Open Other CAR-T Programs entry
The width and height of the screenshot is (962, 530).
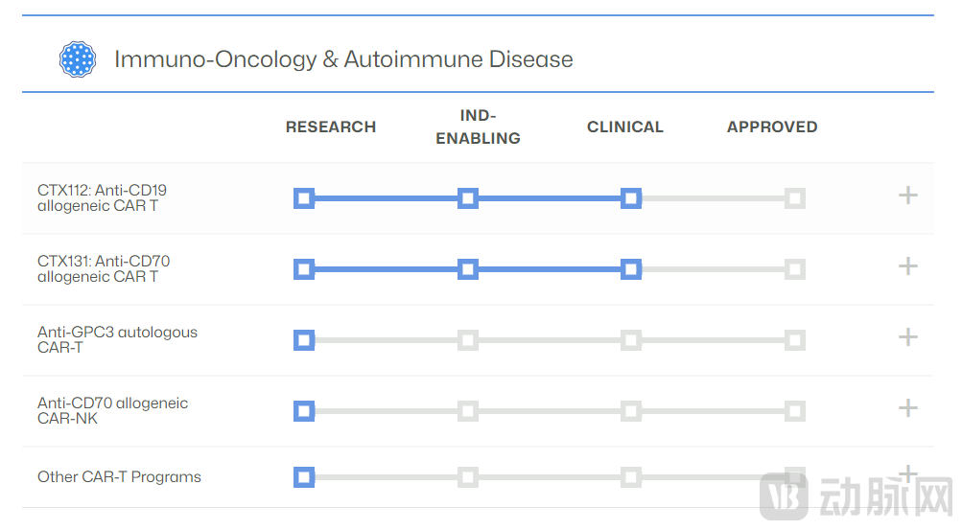coord(119,477)
